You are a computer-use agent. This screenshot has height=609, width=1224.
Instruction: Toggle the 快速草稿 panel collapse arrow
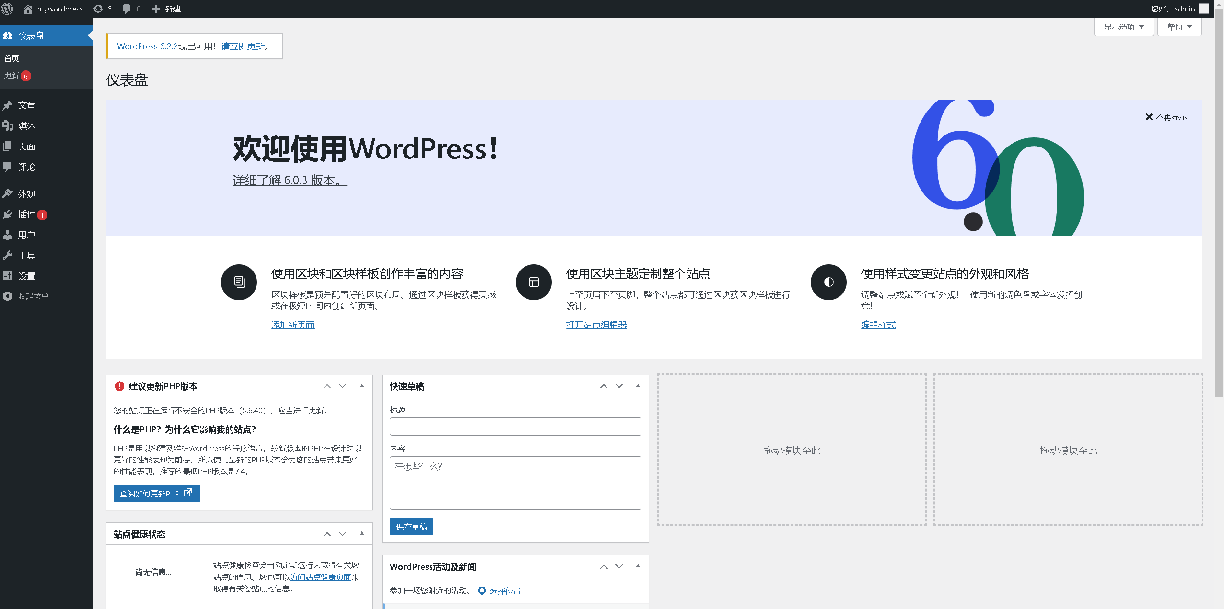pyautogui.click(x=638, y=386)
